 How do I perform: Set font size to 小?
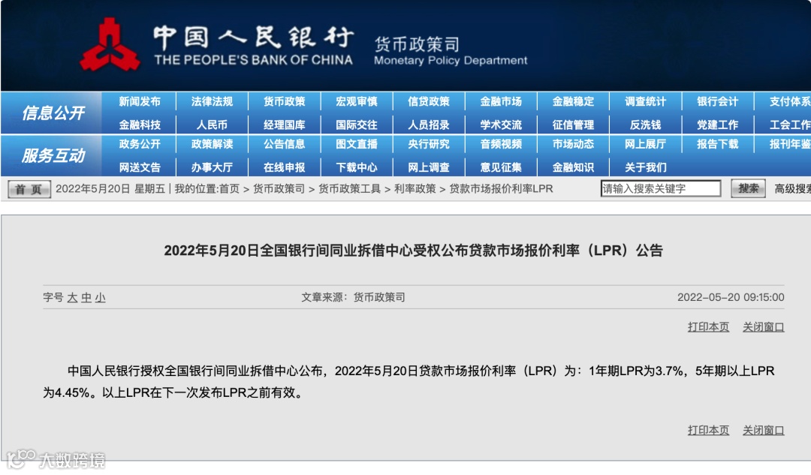(101, 298)
